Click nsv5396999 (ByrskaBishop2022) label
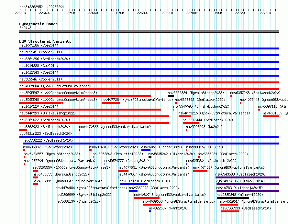The image size is (288, 224). [83, 195]
